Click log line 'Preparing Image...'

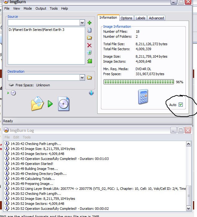32,184
